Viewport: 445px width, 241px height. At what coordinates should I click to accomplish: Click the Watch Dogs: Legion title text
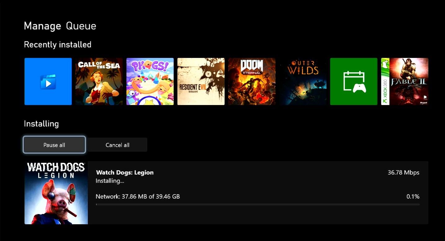[x=125, y=173]
